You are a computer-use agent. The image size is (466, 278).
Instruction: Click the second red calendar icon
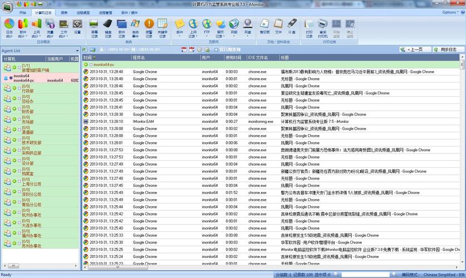pyautogui.click(x=192, y=49)
